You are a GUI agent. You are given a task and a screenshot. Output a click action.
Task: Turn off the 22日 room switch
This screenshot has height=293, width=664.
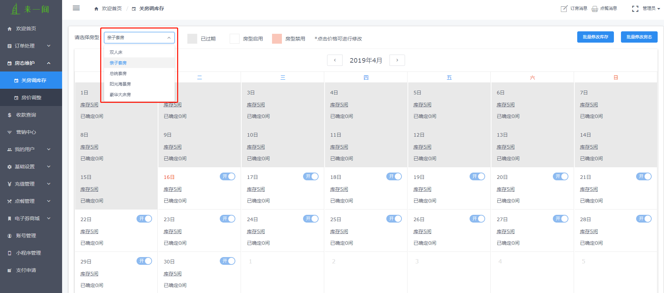(x=144, y=219)
